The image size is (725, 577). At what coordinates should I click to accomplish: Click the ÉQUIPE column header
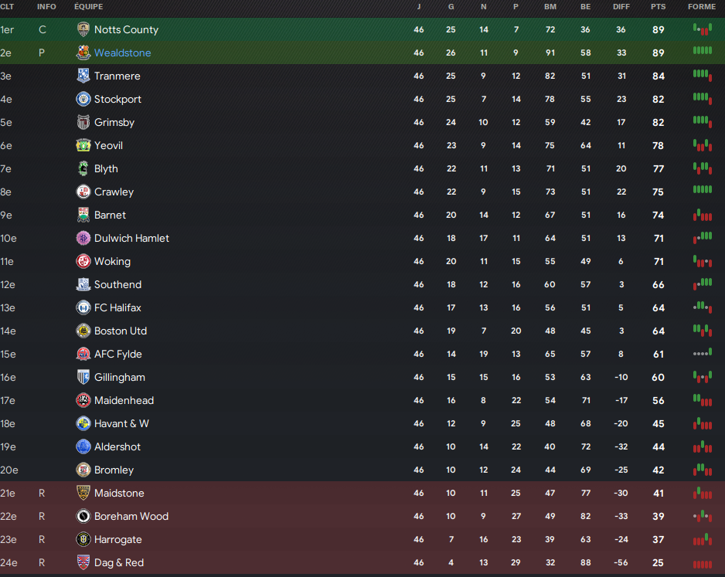click(90, 6)
